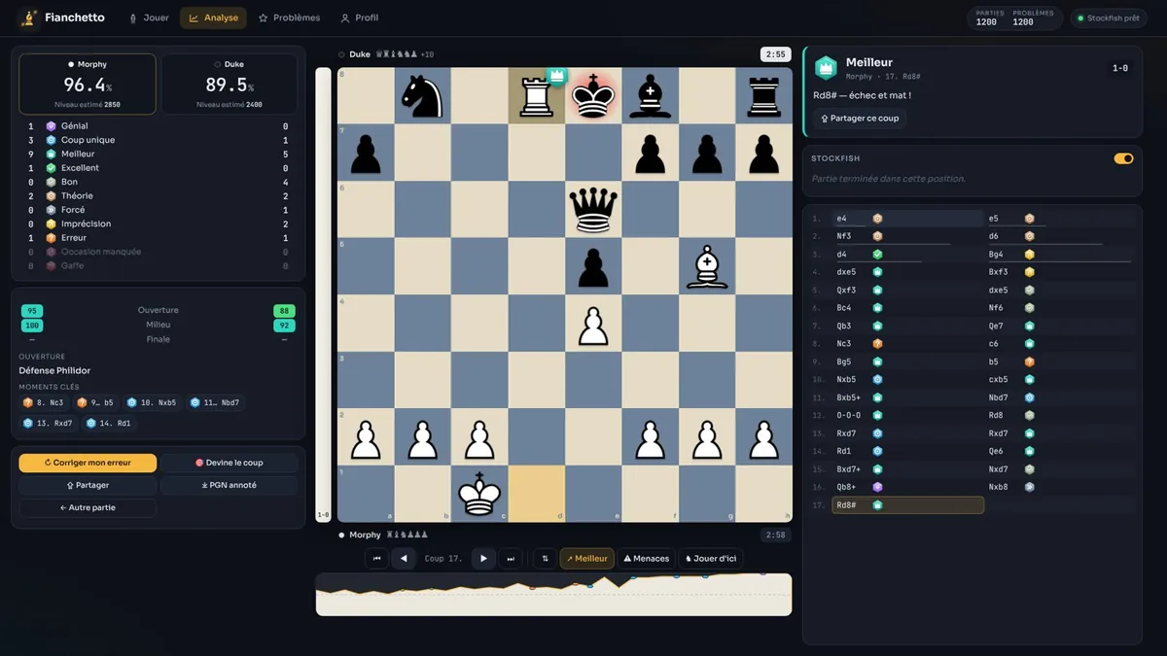Image resolution: width=1167 pixels, height=656 pixels.
Task: Toggle the Menaces display
Action: click(646, 559)
